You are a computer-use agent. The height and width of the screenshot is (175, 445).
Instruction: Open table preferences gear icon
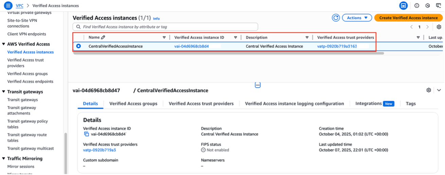(439, 27)
